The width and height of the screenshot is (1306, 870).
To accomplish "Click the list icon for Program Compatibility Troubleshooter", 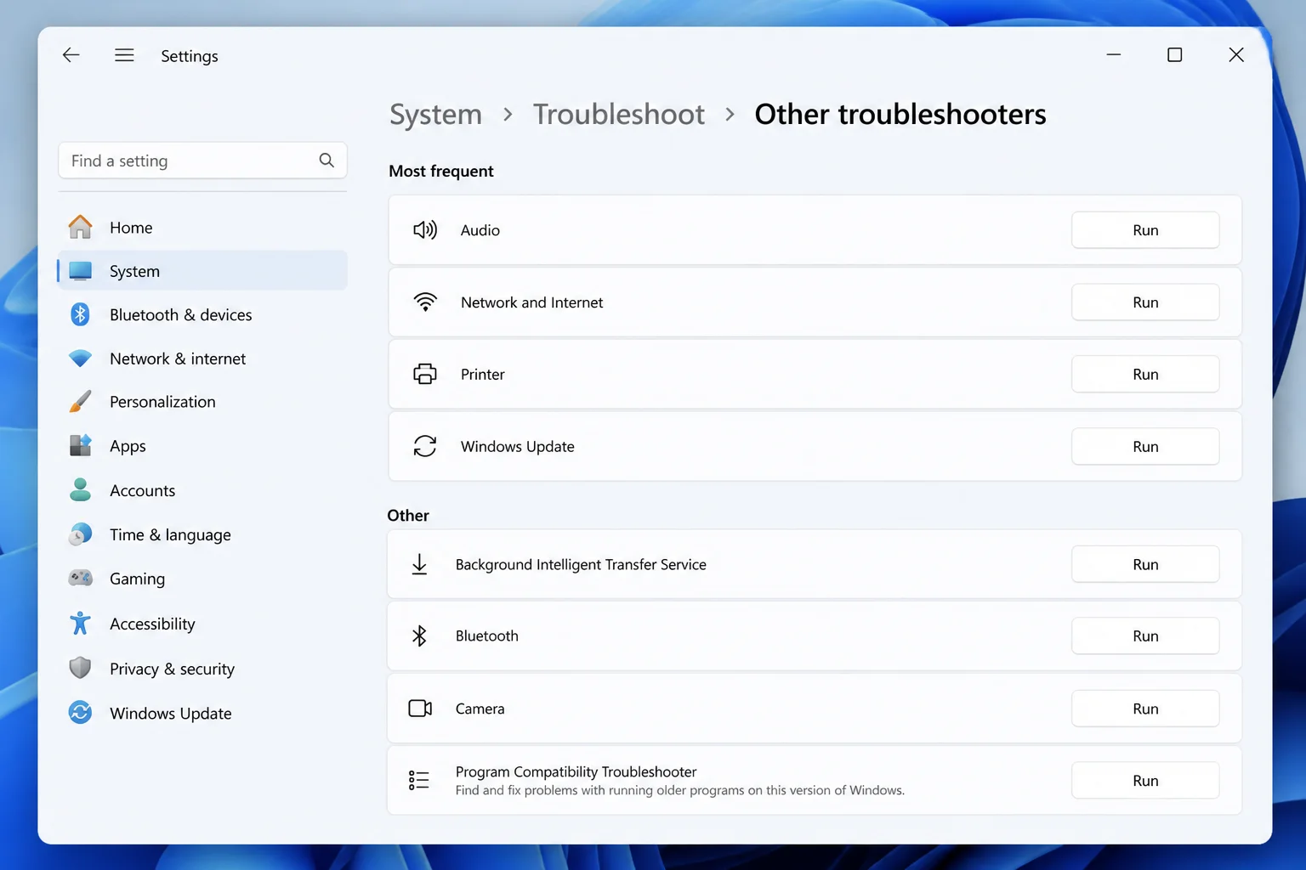I will 419,780.
